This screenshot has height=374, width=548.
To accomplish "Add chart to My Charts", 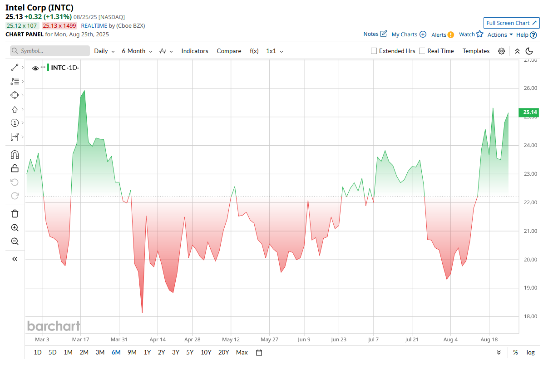I will click(x=409, y=34).
